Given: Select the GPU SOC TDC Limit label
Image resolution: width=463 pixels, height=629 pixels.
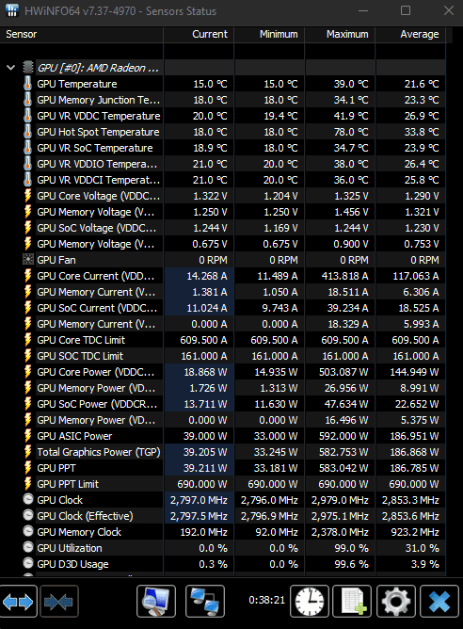Looking at the screenshot, I should (80, 356).
